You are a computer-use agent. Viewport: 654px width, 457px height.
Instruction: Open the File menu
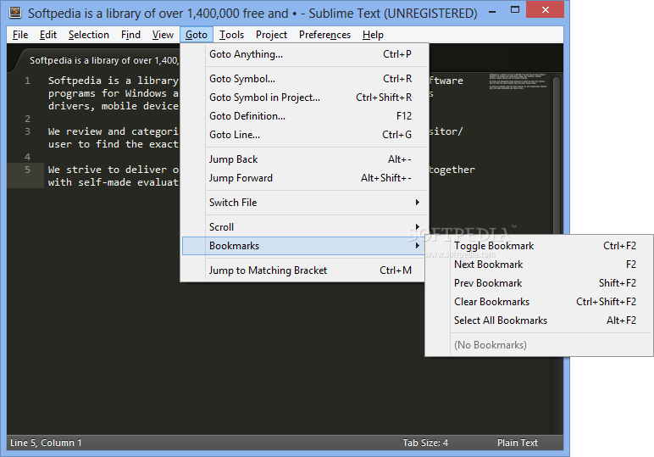click(20, 35)
